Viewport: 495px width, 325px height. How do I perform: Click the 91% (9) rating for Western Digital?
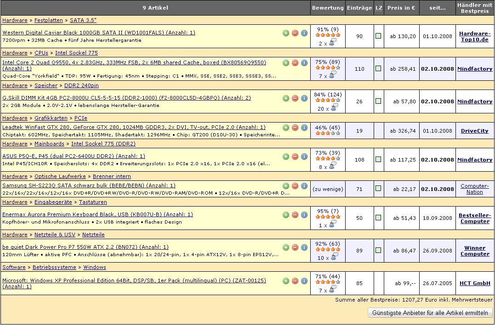[x=328, y=29]
